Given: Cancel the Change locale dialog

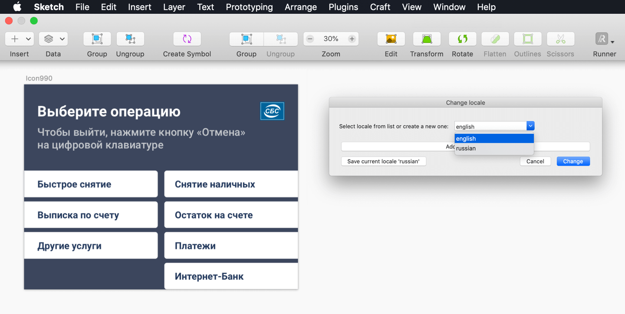Looking at the screenshot, I should tap(535, 161).
